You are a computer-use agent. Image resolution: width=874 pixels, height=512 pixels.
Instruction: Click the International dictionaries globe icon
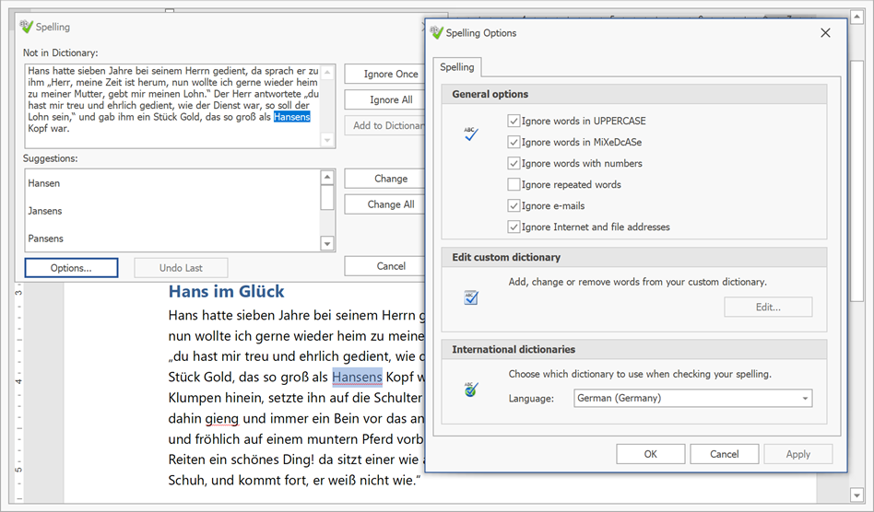(471, 390)
